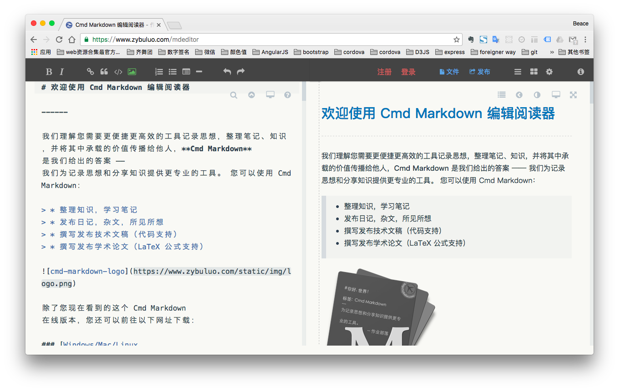Select the Cmd Markdown browser tab
Screen dimensions: 619x391
[114, 25]
